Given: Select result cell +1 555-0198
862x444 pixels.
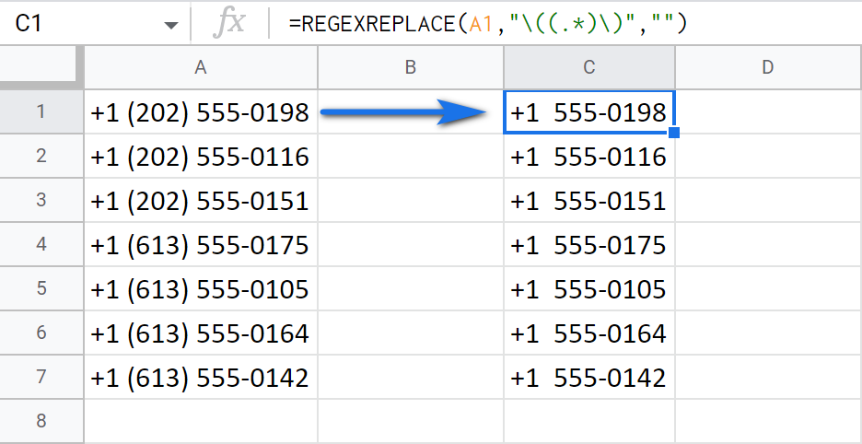Looking at the screenshot, I should click(589, 111).
